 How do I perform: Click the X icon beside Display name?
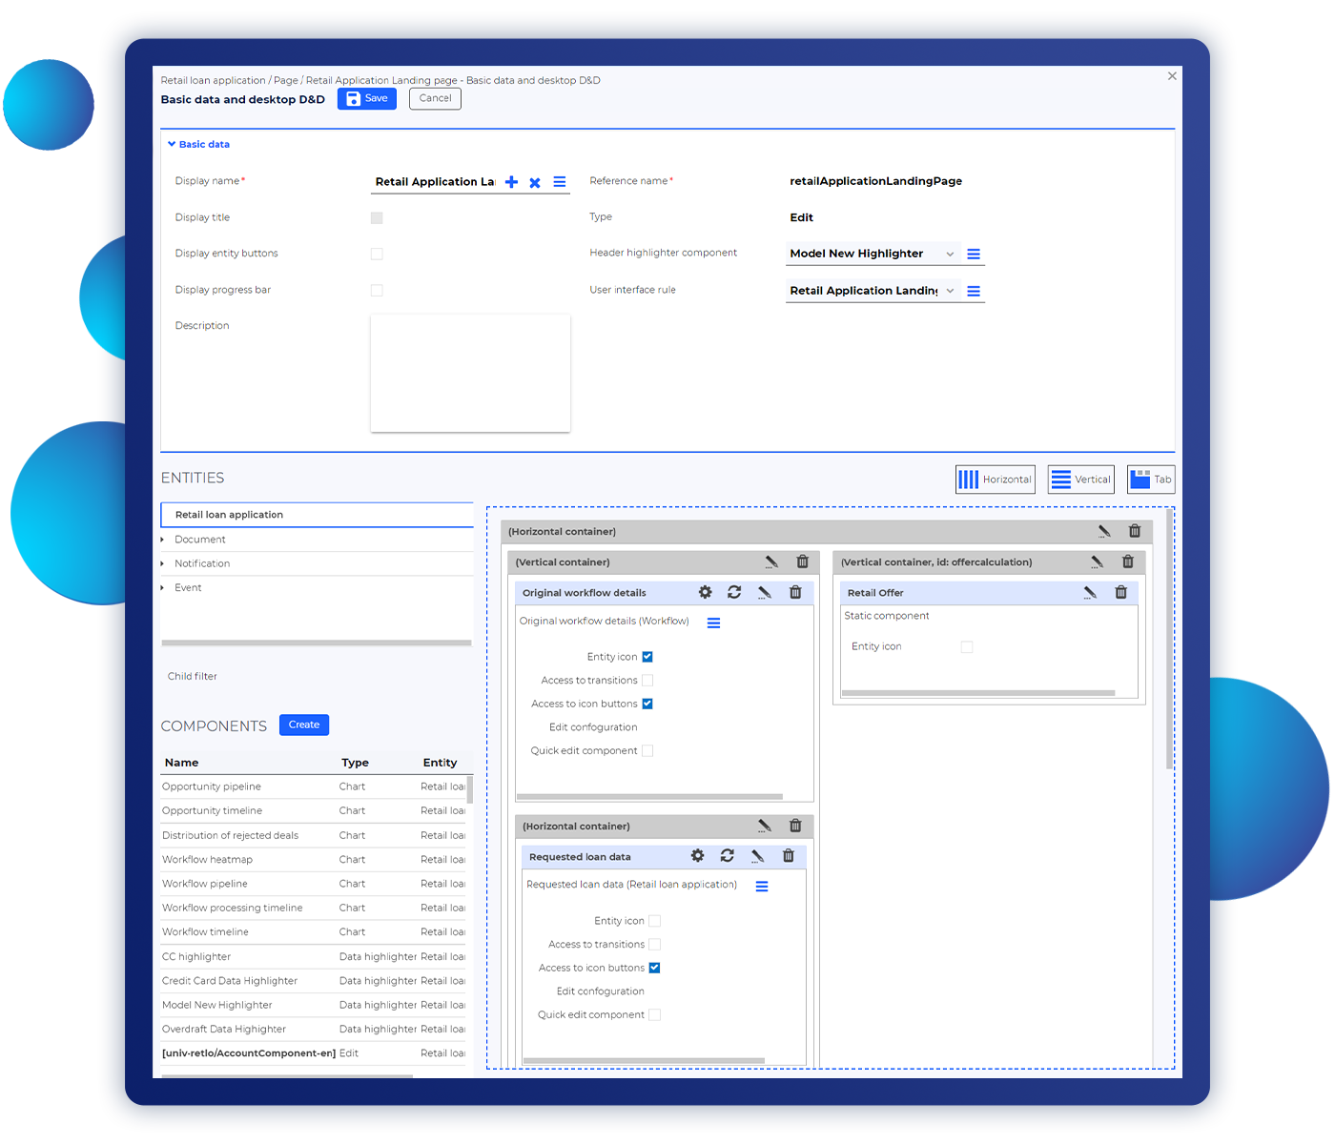click(535, 182)
